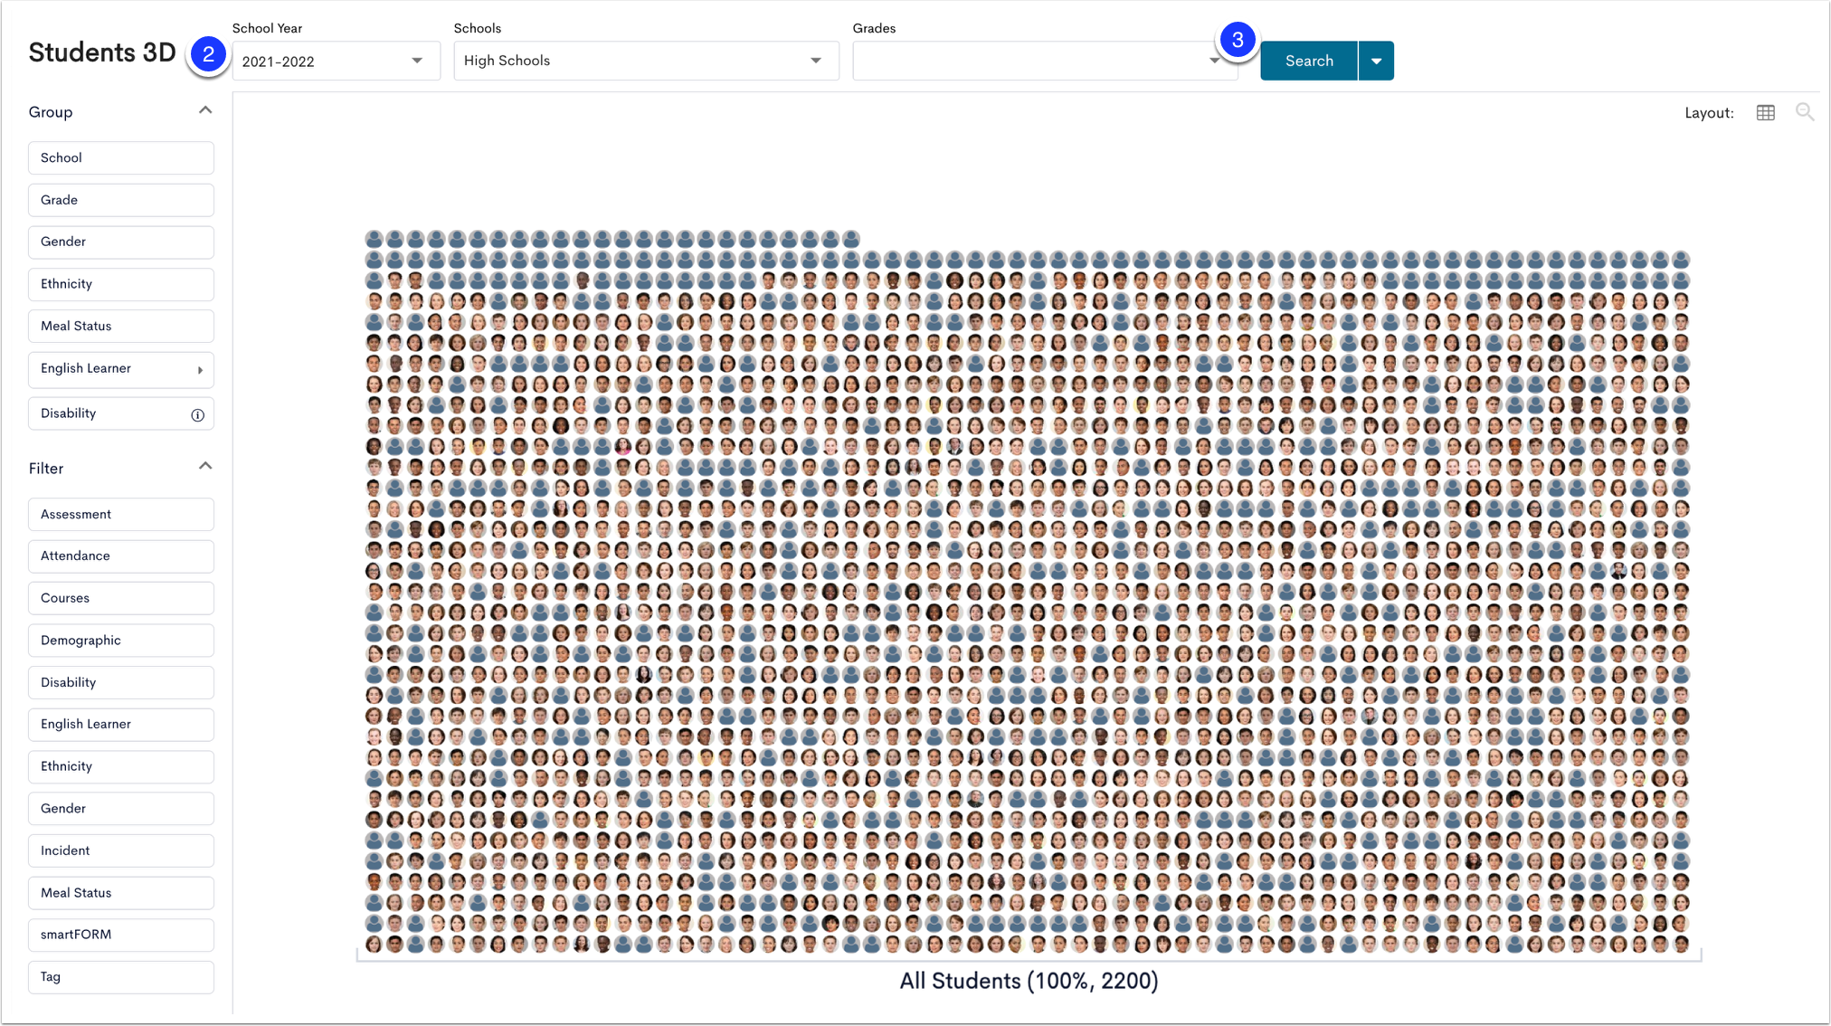The image size is (1831, 1026).
Task: Open the Search button's dropdown arrow
Action: tap(1376, 61)
